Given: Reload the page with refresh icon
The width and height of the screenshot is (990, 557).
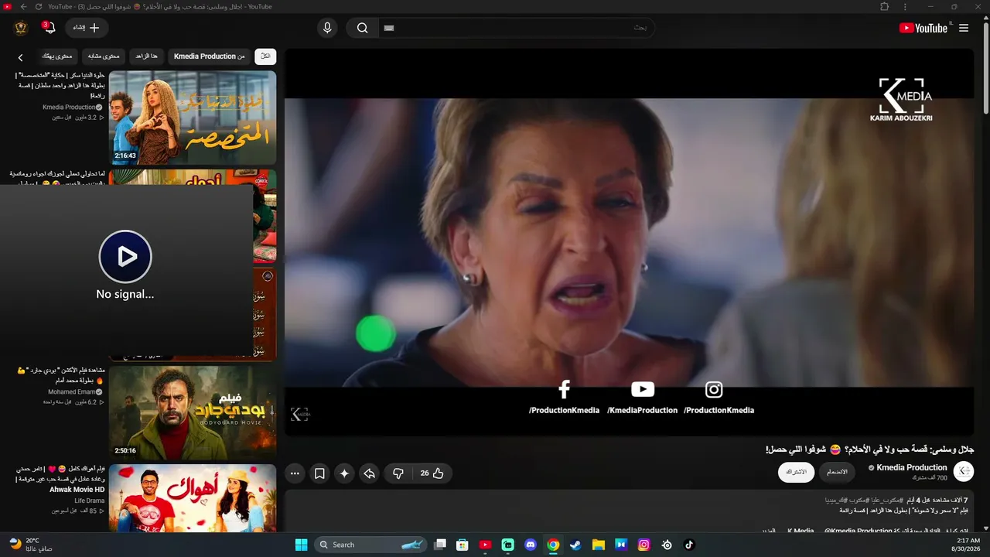Looking at the screenshot, I should (39, 7).
